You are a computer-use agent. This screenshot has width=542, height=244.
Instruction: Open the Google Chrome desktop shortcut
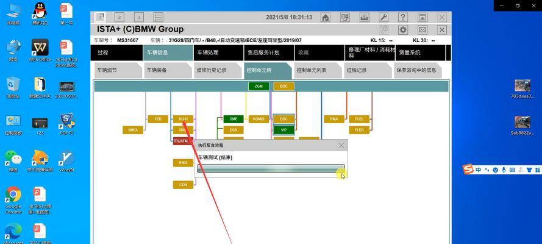point(13,201)
